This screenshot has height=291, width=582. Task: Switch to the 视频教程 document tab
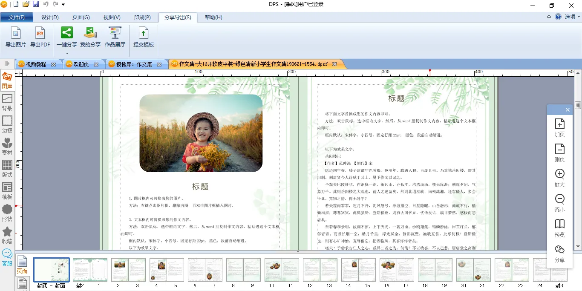pos(36,64)
